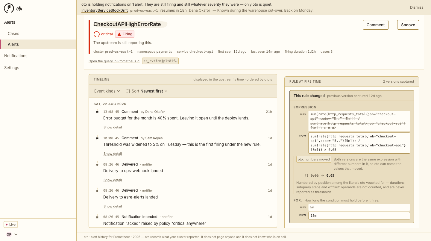The height and width of the screenshot is (241, 431).
Task: Click the CheckoutAPIHighErrorRate alert title
Action: click(x=127, y=24)
